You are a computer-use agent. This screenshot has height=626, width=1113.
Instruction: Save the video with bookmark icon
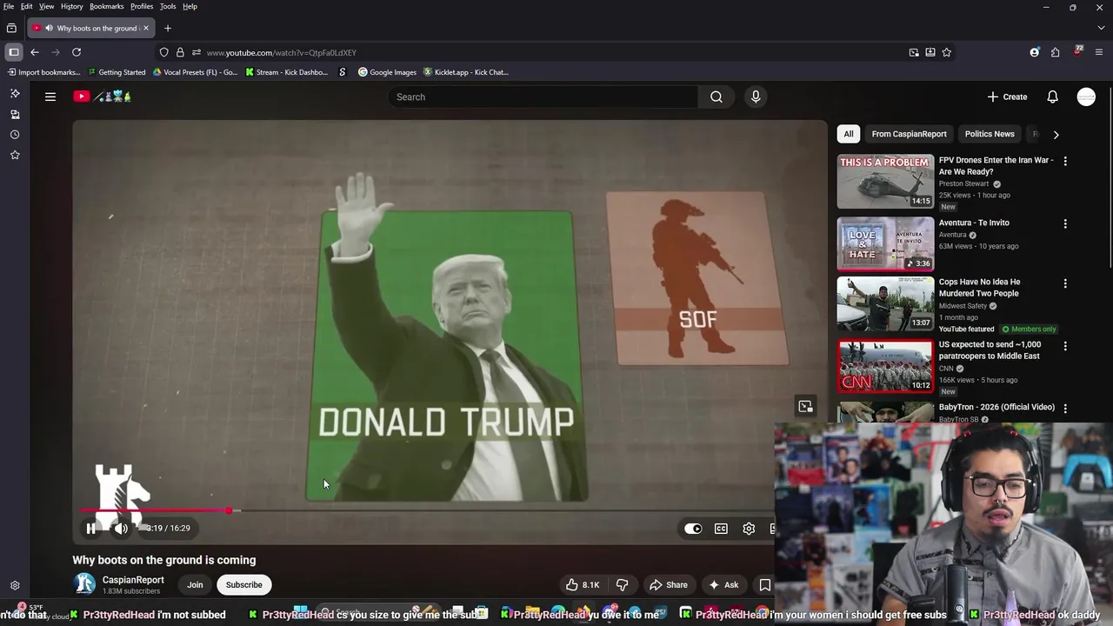764,585
